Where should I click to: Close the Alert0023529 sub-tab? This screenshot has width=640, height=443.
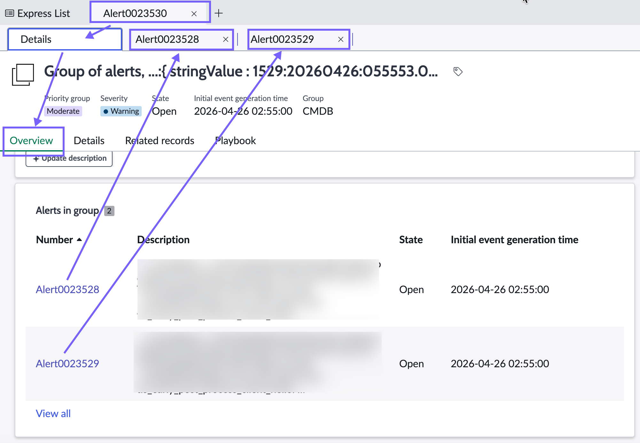(x=341, y=39)
